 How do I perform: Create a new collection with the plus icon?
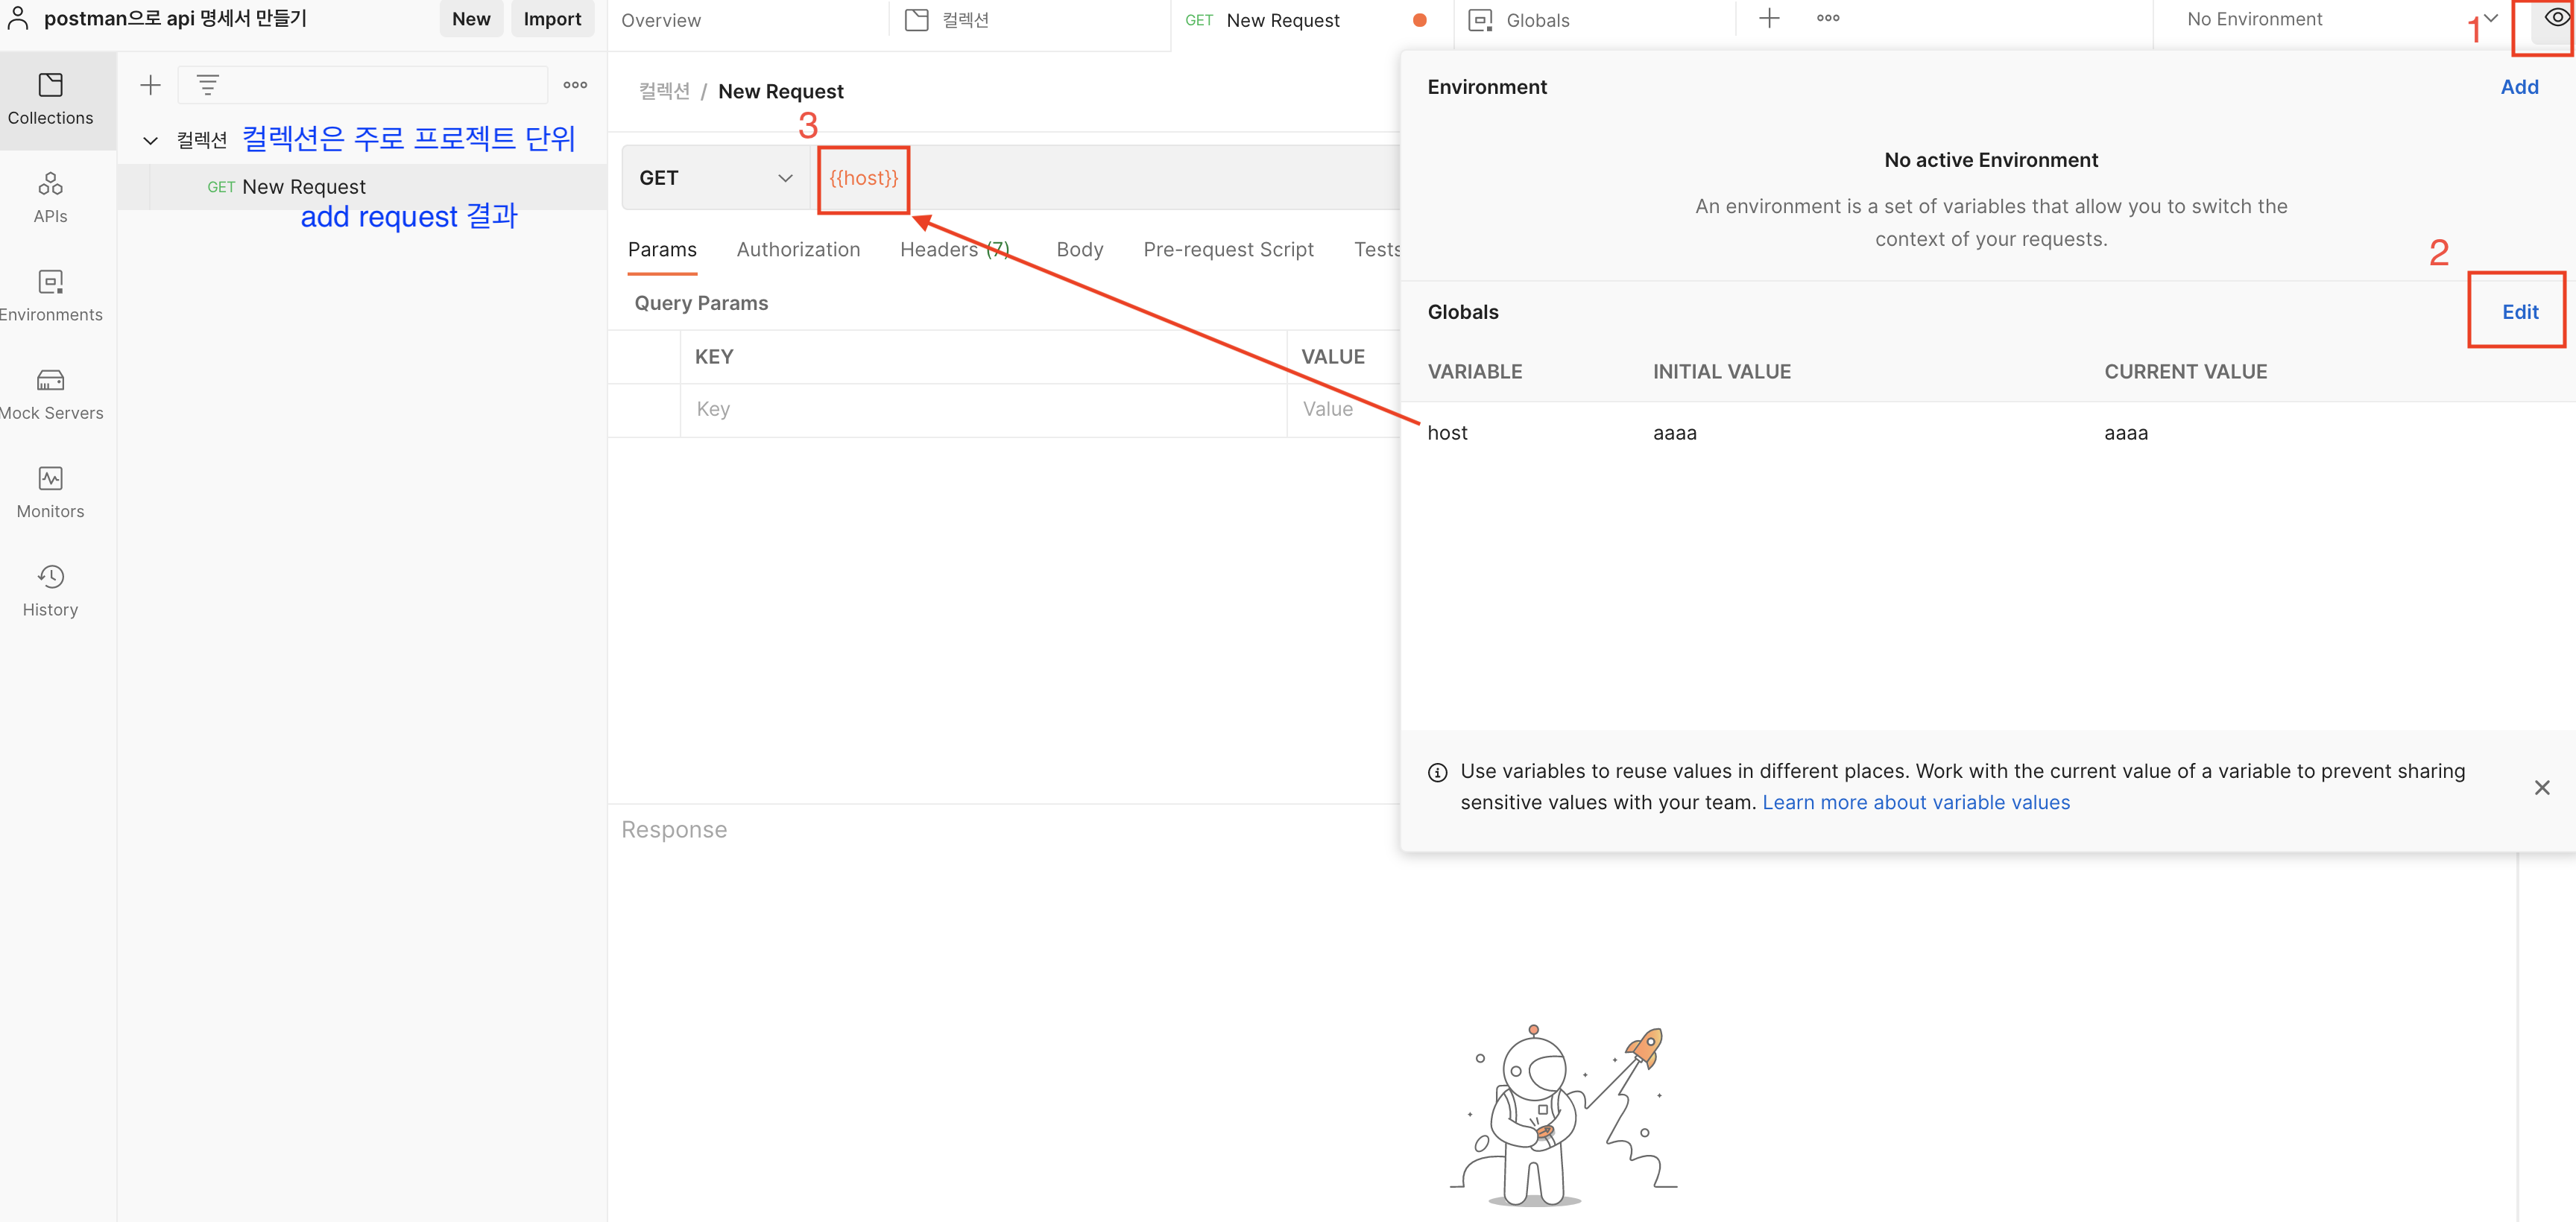(x=150, y=85)
